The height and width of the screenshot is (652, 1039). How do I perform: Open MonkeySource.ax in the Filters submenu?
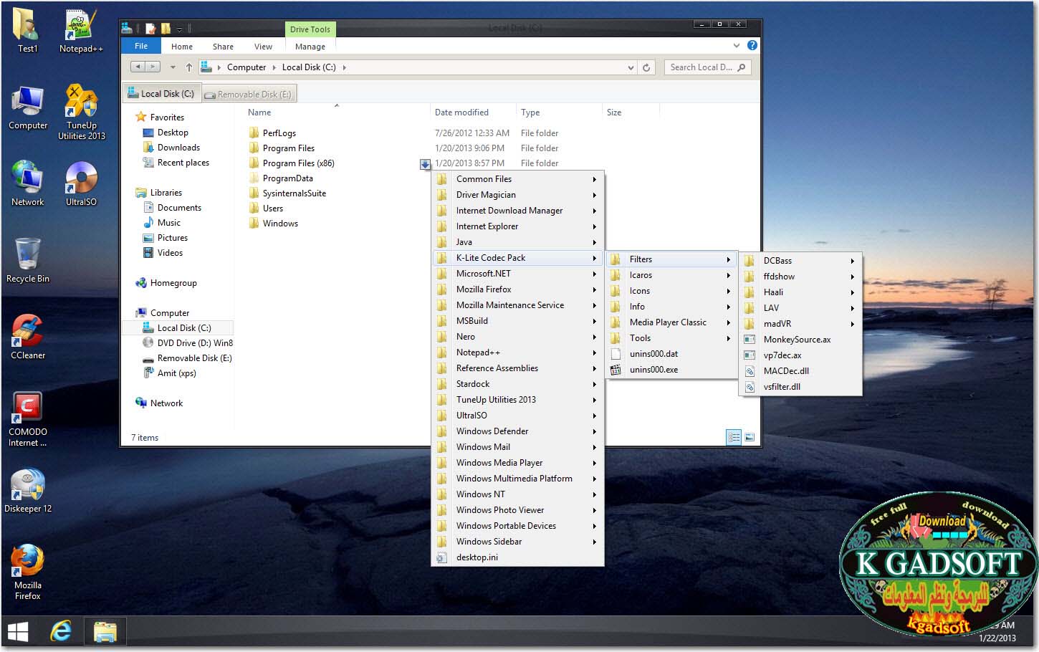(797, 340)
